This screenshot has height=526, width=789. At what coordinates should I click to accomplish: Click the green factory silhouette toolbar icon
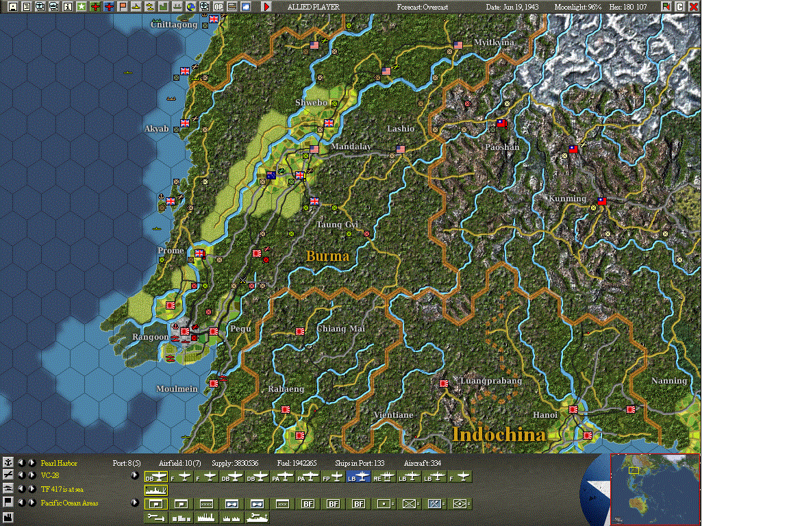point(164,7)
